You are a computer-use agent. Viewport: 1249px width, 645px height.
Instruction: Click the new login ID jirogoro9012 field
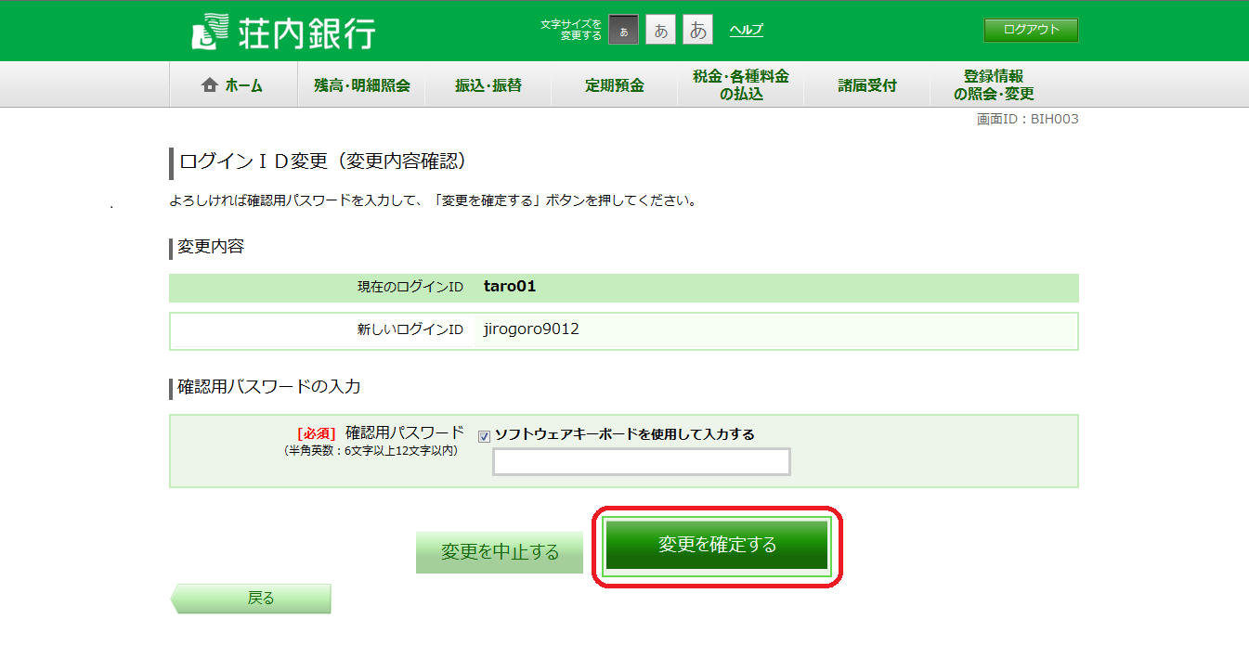pyautogui.click(x=531, y=329)
